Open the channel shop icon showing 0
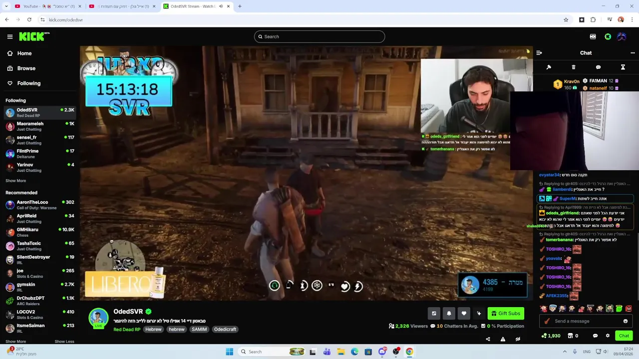The height and width of the screenshot is (359, 639). tap(573, 336)
